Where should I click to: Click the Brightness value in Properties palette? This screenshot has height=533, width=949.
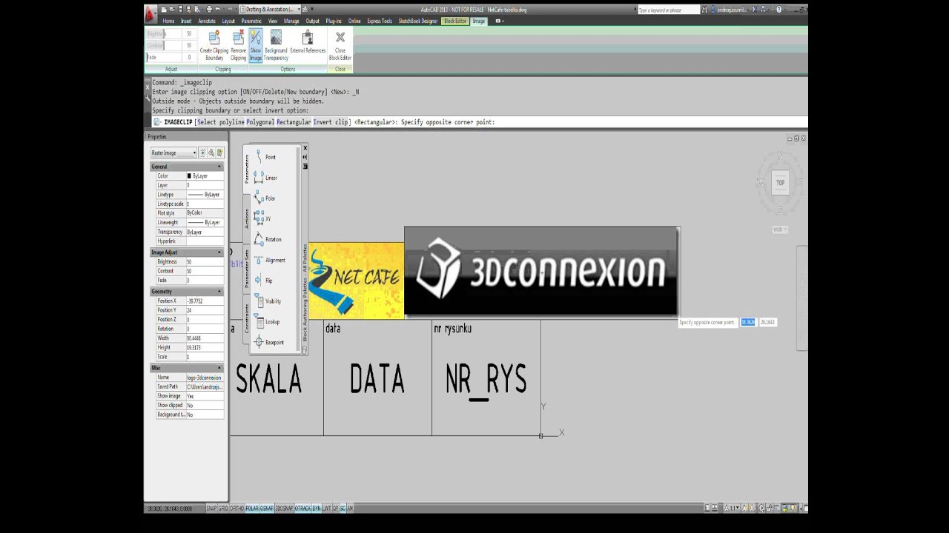point(205,262)
